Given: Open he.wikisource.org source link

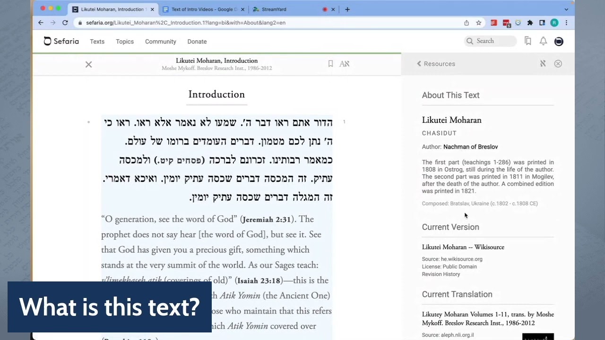Looking at the screenshot, I should (461, 259).
